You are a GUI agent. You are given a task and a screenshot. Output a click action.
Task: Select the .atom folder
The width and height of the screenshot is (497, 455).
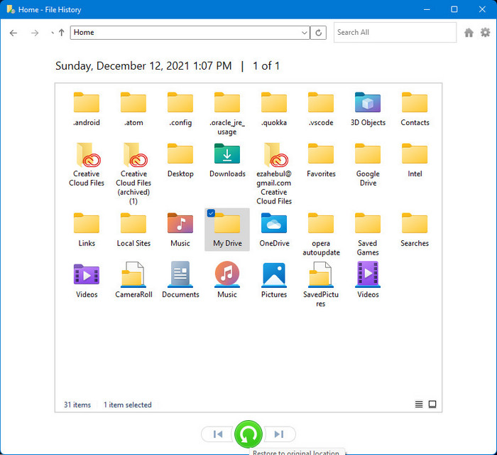133,109
